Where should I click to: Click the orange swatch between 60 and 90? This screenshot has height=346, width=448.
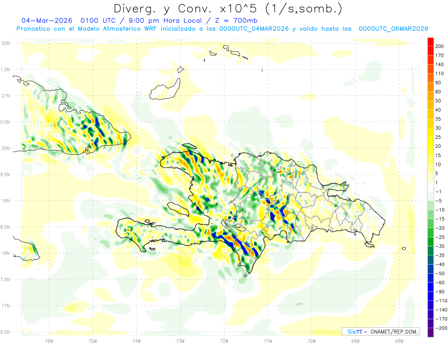click(431, 87)
